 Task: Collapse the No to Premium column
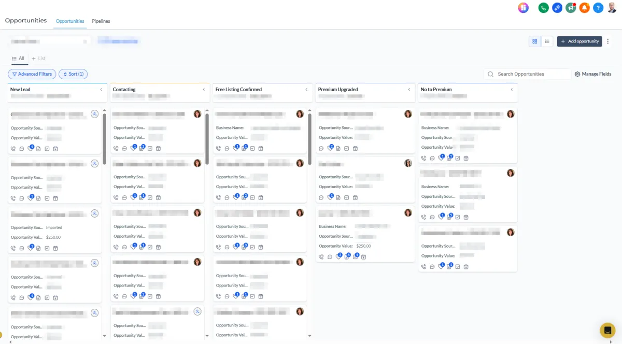pos(512,90)
